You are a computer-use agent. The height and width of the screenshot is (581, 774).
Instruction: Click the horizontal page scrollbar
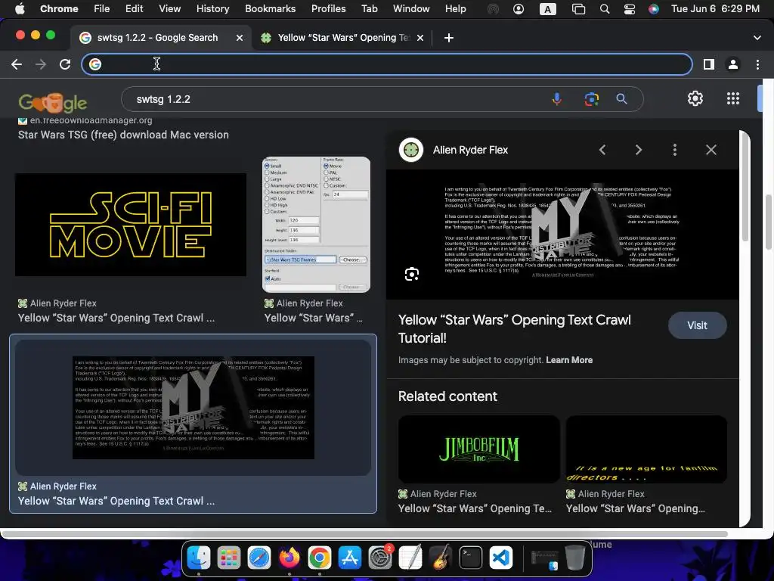coord(364,534)
